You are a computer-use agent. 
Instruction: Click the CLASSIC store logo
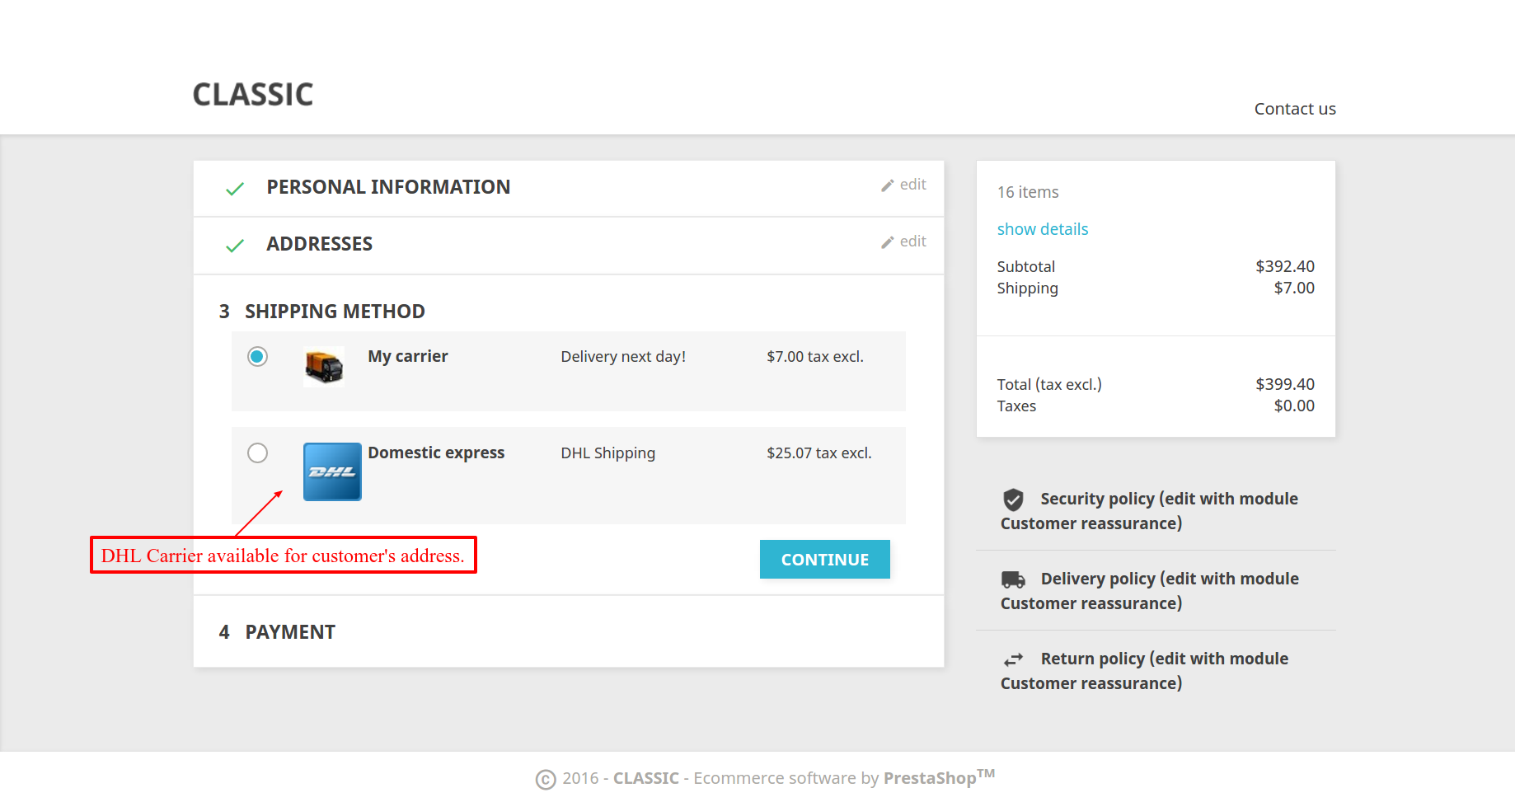[253, 95]
